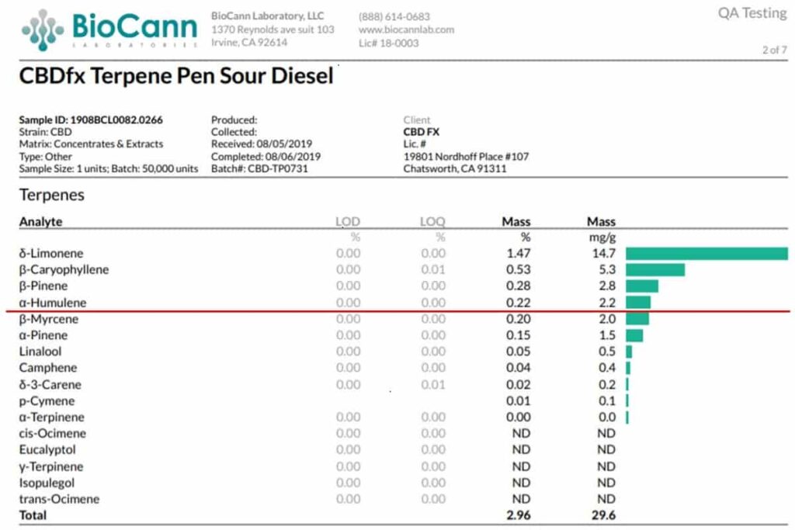Click the green bar for β-Pinene
The image size is (795, 530).
pyautogui.click(x=642, y=286)
